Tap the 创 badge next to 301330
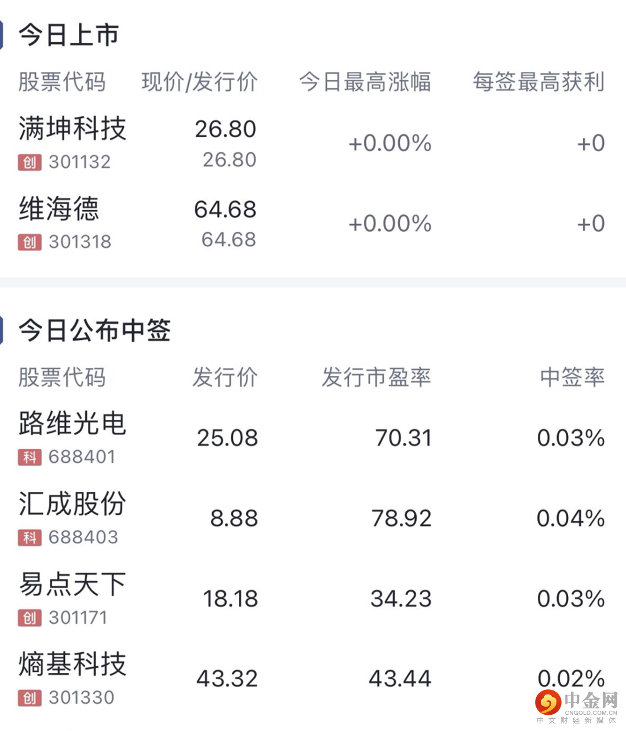This screenshot has height=731, width=626. (x=30, y=698)
